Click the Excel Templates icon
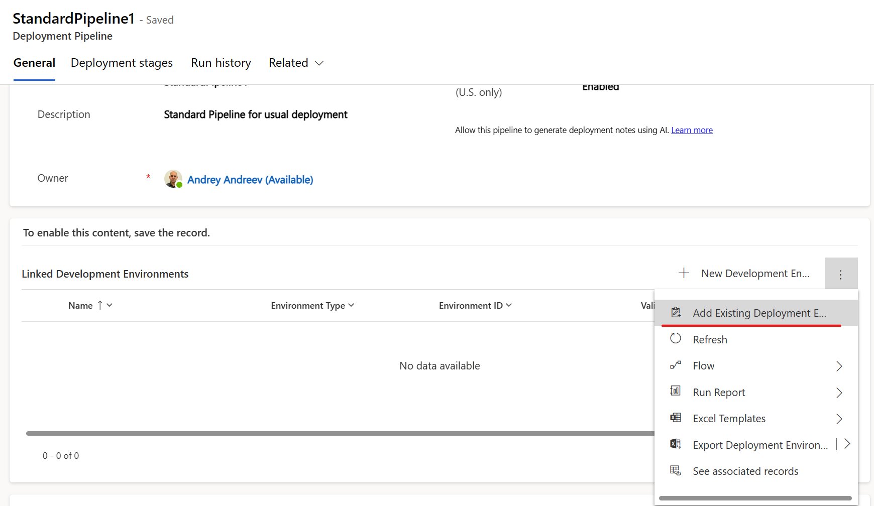This screenshot has height=506, width=874. click(x=676, y=418)
